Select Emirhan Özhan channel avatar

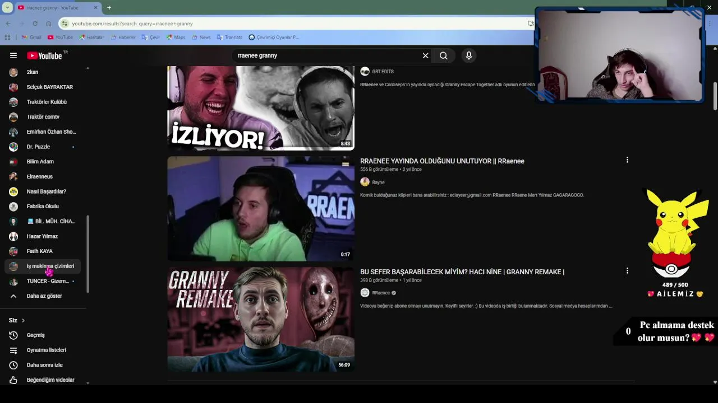13,132
